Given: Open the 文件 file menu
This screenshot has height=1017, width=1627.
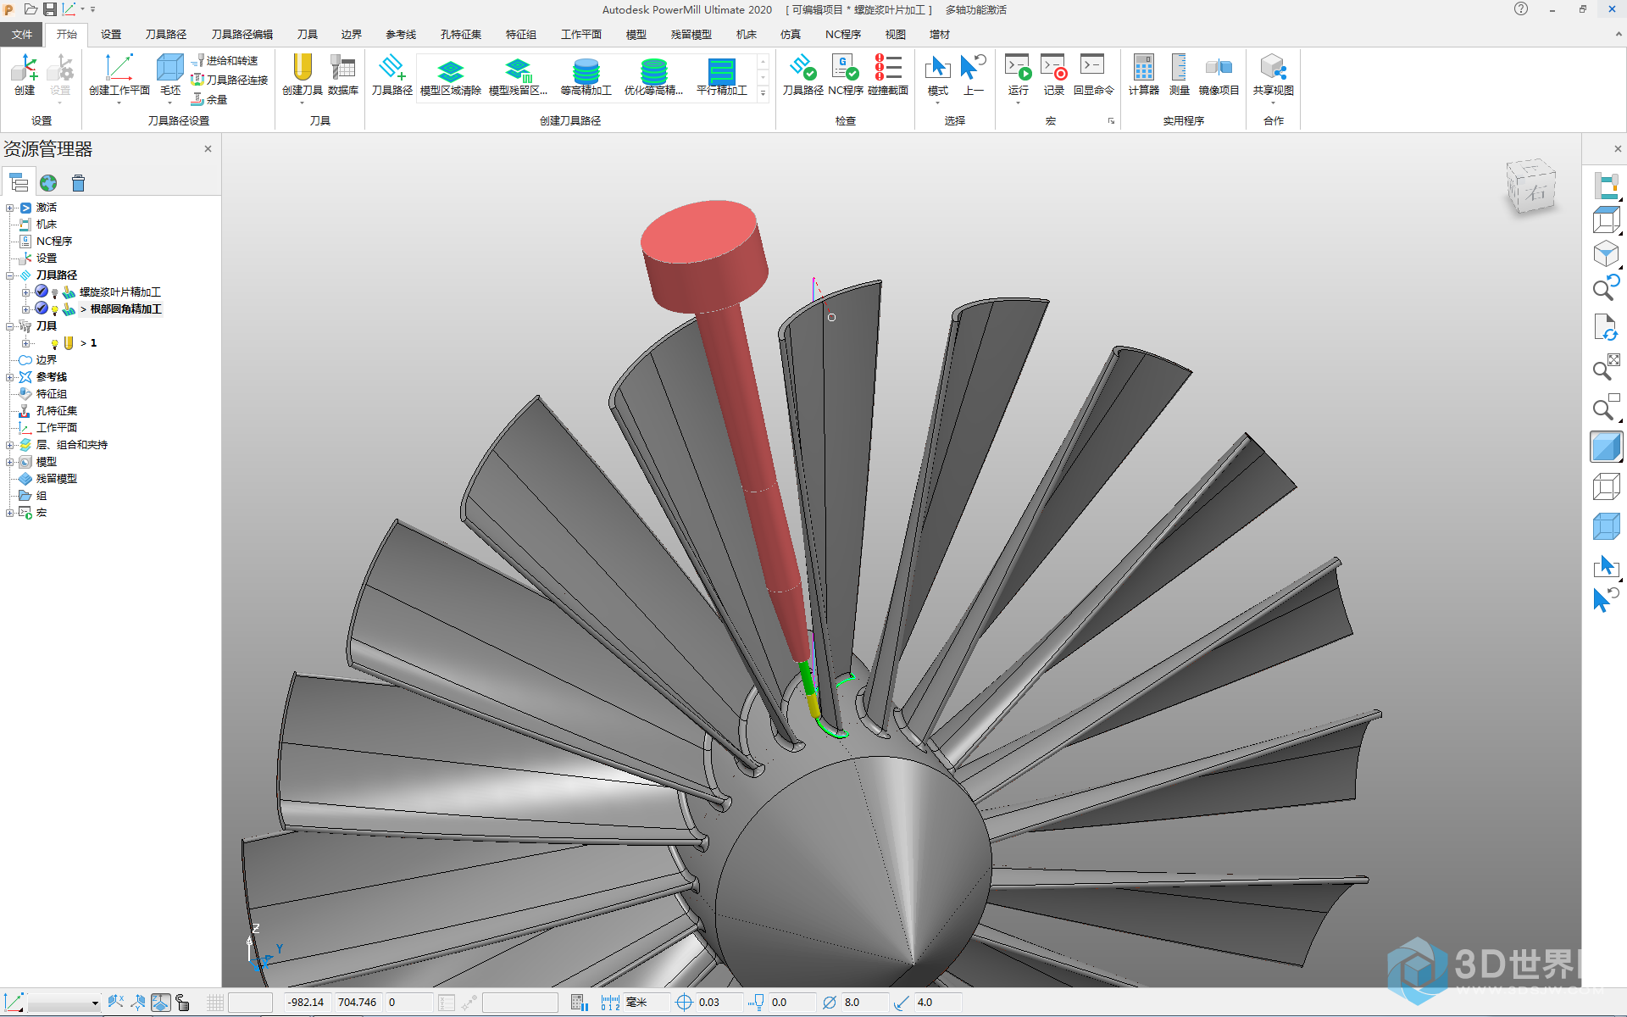Looking at the screenshot, I should point(22,34).
